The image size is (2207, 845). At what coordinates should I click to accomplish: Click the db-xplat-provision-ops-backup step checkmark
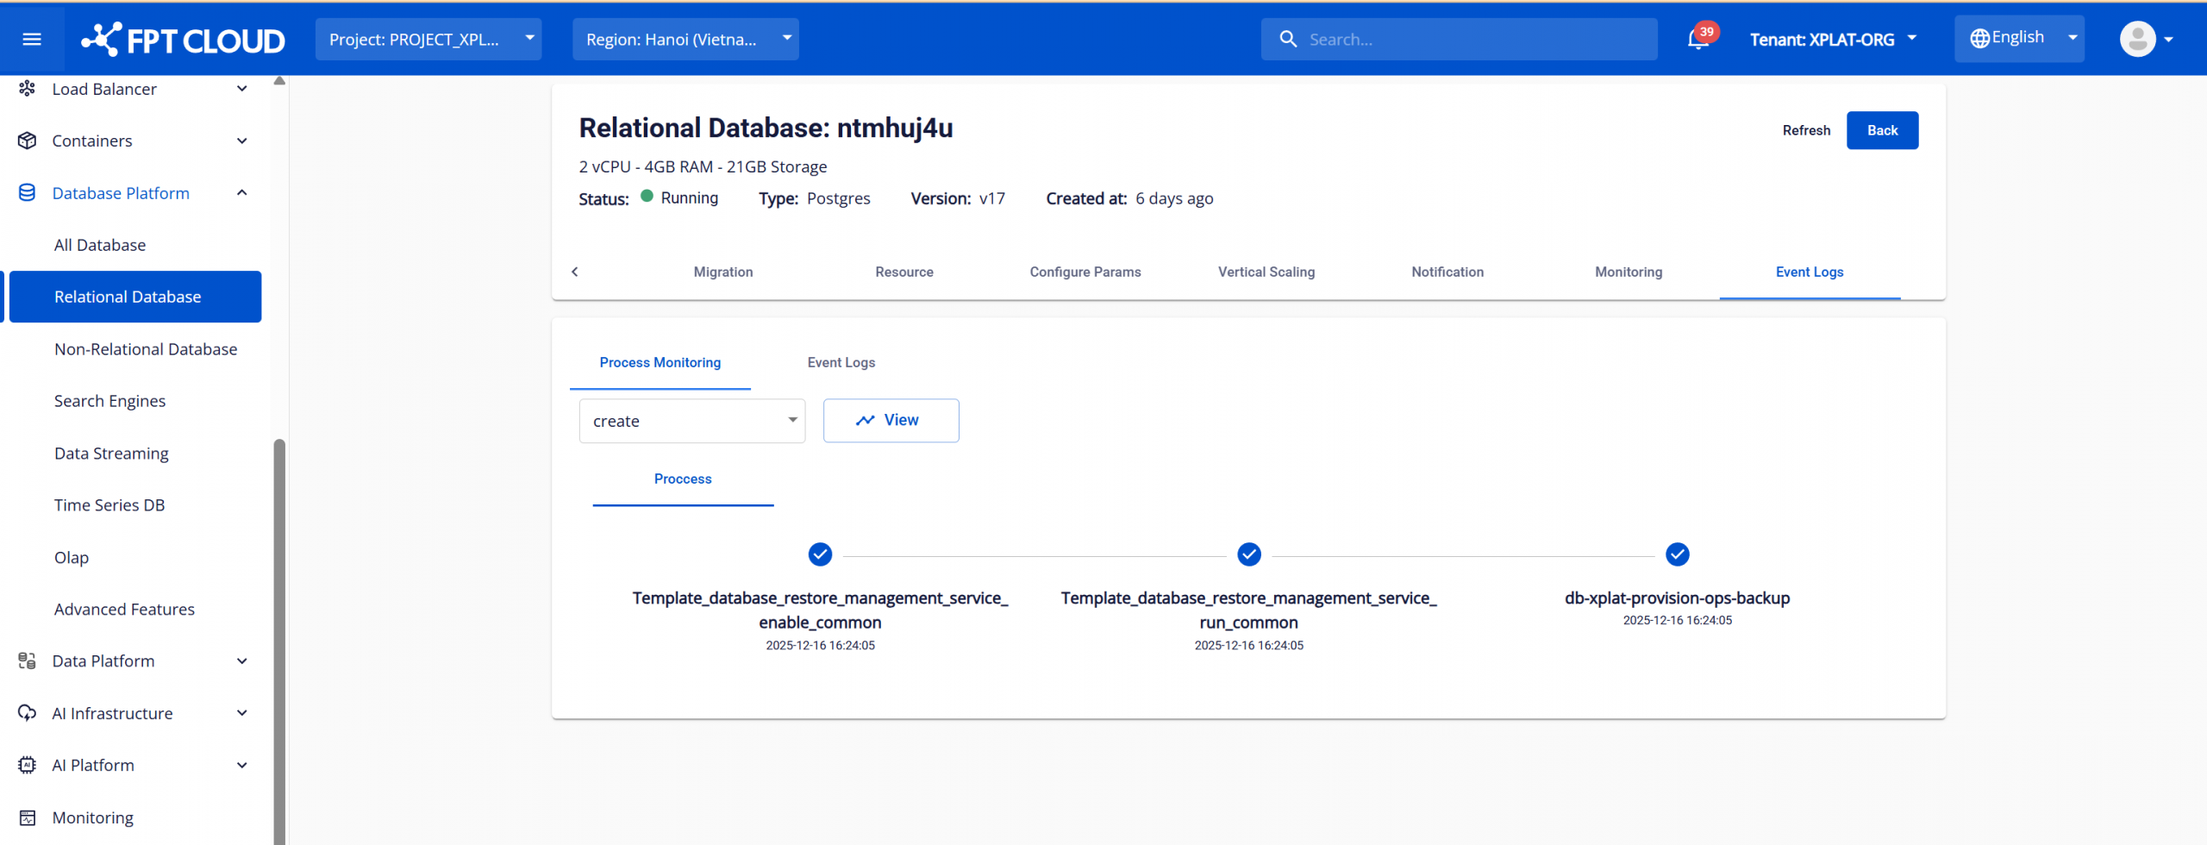point(1677,554)
